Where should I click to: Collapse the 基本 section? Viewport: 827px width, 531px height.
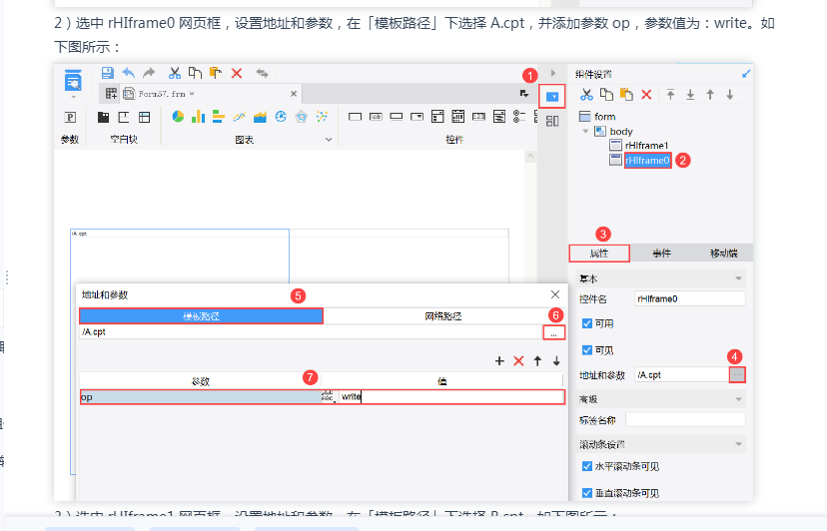point(738,278)
